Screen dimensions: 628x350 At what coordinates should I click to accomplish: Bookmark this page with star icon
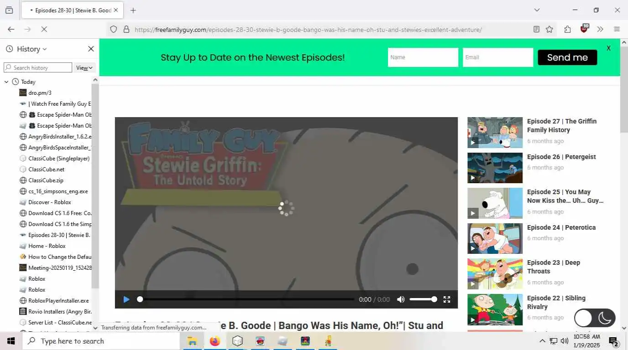(549, 29)
